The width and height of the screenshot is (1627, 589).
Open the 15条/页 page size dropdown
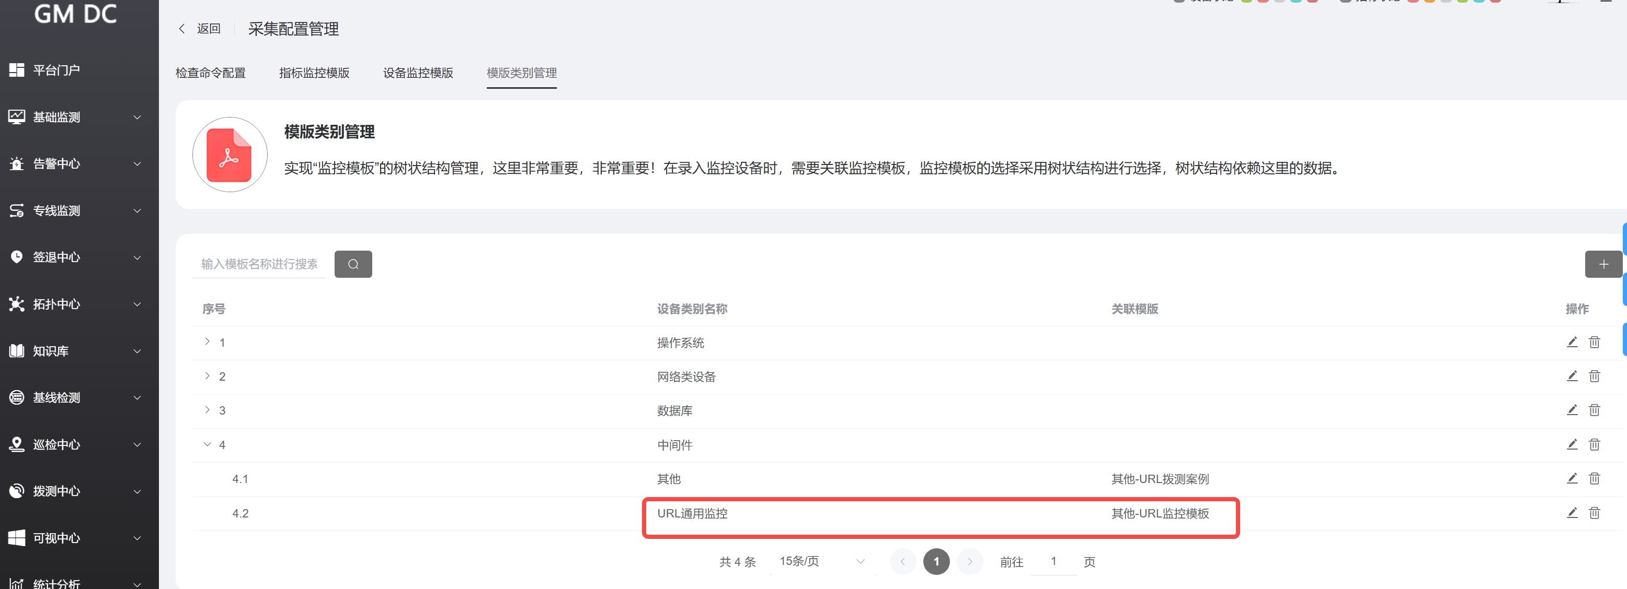pyautogui.click(x=820, y=561)
